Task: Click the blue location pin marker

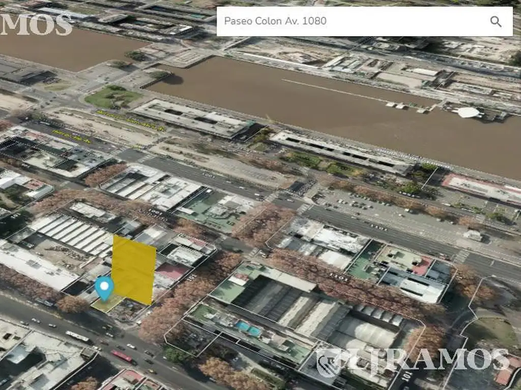Action: pyautogui.click(x=104, y=287)
